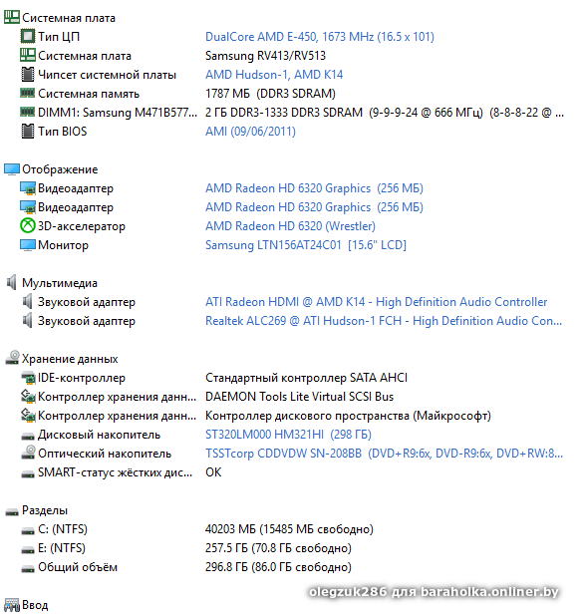Select the Мультимедиа section heading
Screen dimensions: 582x615
tap(60, 283)
